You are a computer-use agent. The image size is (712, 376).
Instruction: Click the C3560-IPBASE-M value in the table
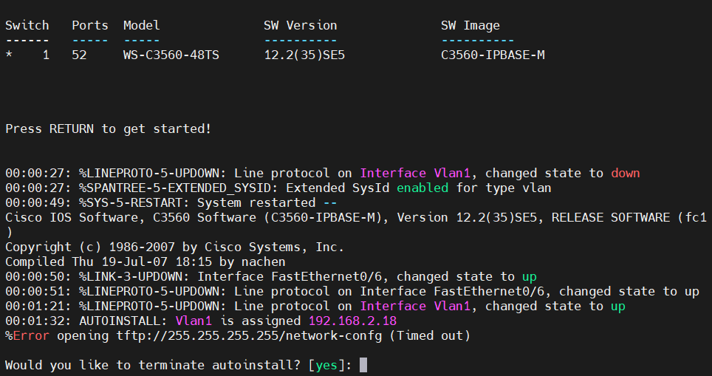tap(493, 55)
